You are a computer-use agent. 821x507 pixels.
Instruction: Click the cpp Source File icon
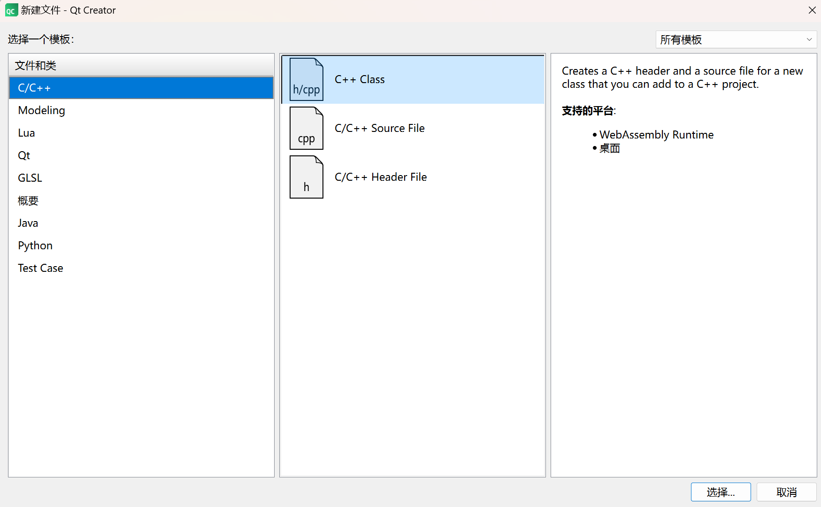point(306,128)
